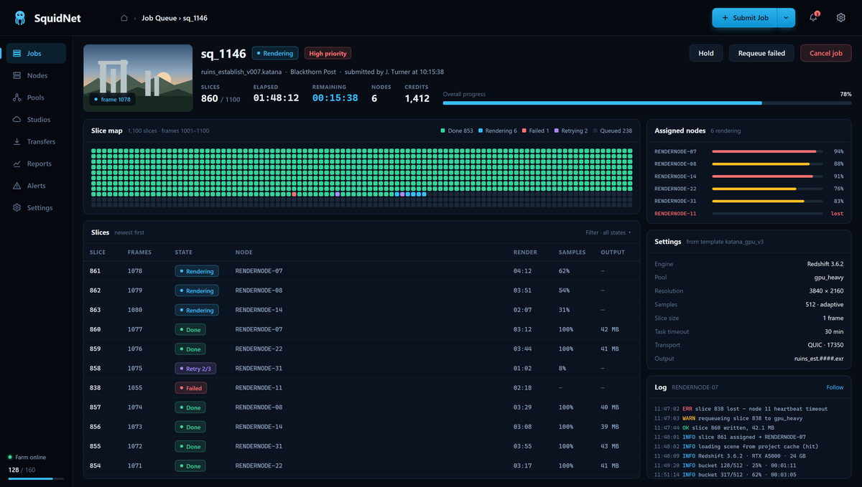Open the Filter all states dropdown

(x=608, y=232)
